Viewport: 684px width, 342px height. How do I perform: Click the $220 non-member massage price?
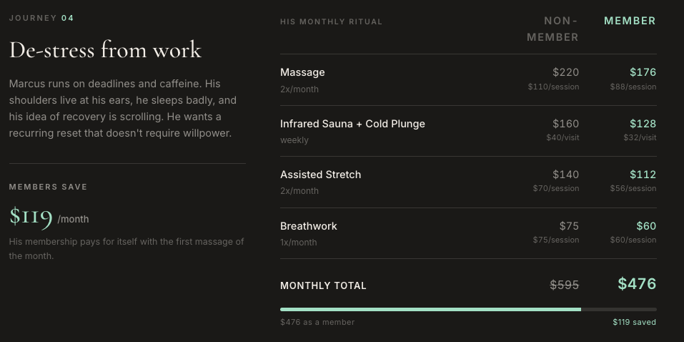pyautogui.click(x=566, y=72)
